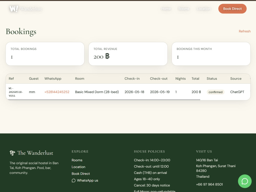This screenshot has height=192, width=256.
Task: Click the Ref column header
Action: [x=11, y=79]
